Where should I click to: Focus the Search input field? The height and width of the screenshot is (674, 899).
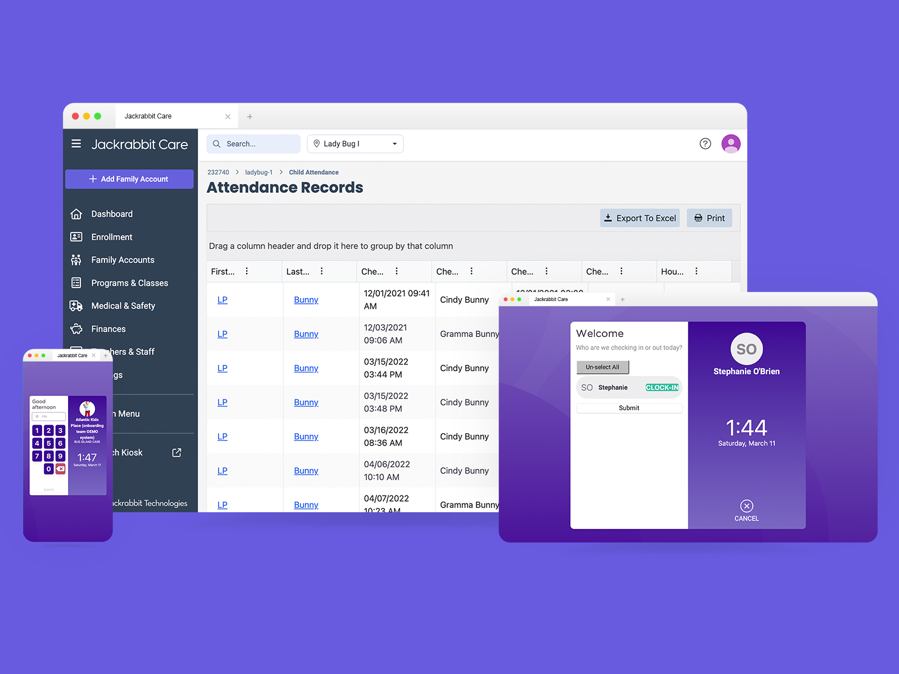[x=253, y=144]
